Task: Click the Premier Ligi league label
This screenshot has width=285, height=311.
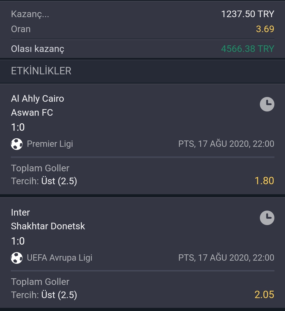Action: [50, 144]
